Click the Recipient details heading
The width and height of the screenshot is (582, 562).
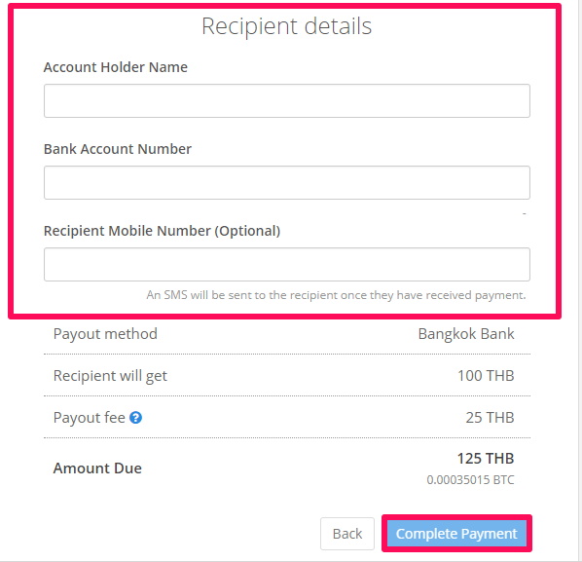tap(286, 26)
